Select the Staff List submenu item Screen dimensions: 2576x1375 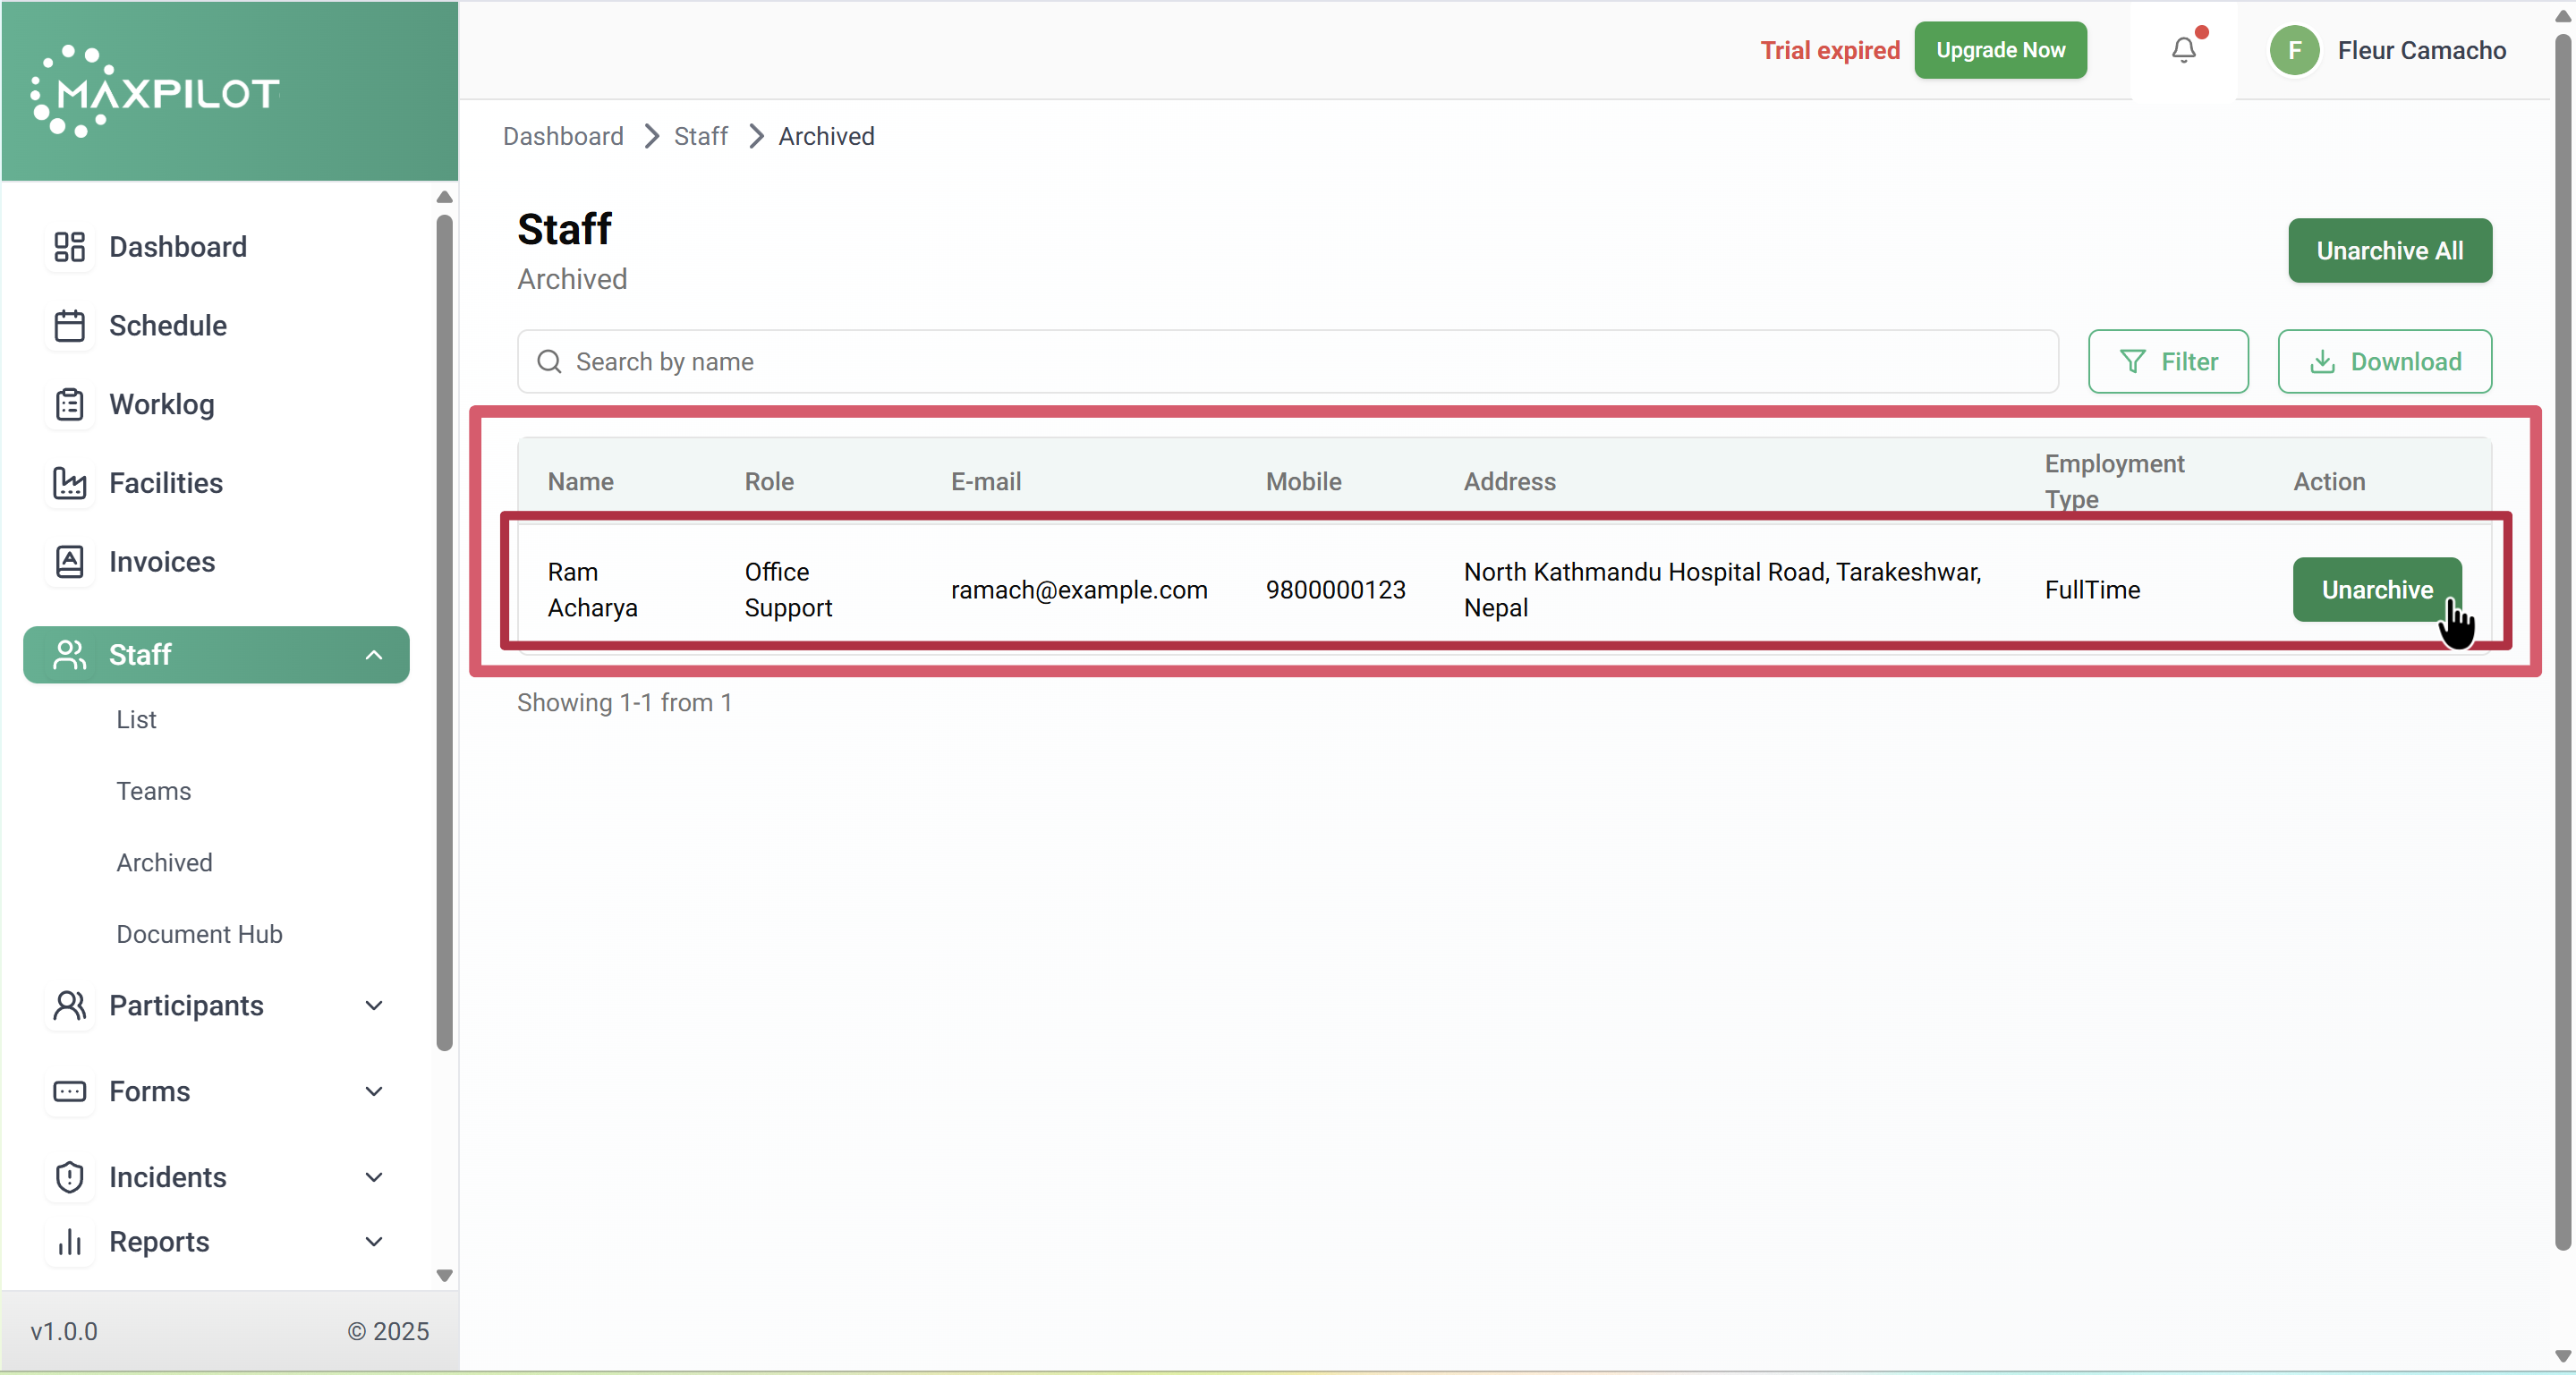pyautogui.click(x=136, y=719)
